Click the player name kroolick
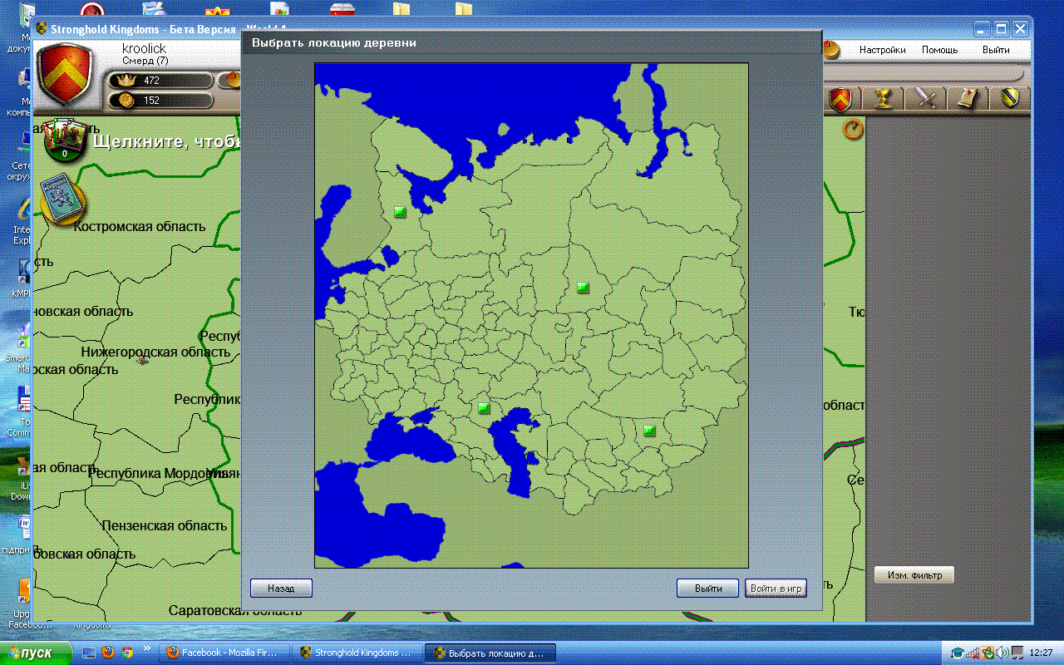Viewport: 1064px width, 665px height. pyautogui.click(x=145, y=49)
